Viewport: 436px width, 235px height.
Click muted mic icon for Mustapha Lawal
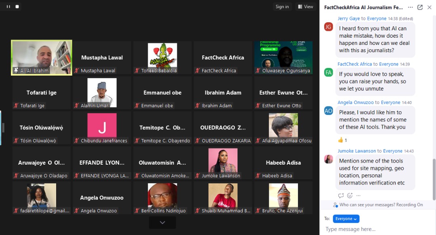coord(77,71)
